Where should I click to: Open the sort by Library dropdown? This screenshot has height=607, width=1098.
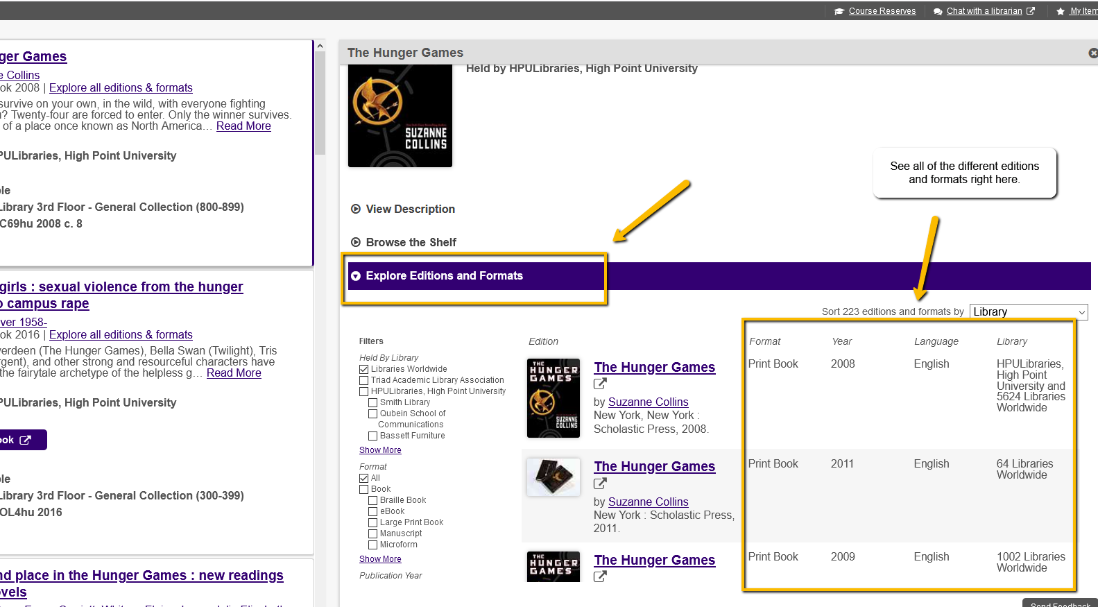pos(1028,312)
